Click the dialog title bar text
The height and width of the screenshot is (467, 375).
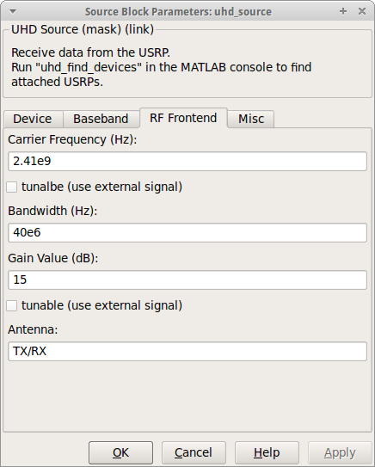[x=178, y=12]
